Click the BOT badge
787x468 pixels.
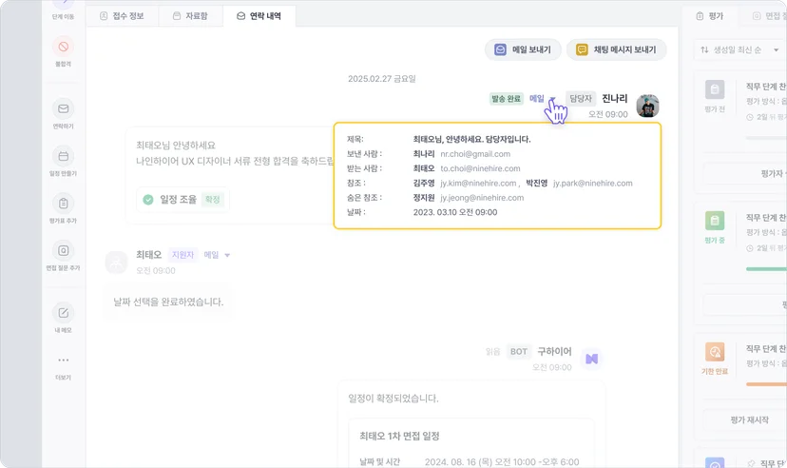tap(518, 352)
